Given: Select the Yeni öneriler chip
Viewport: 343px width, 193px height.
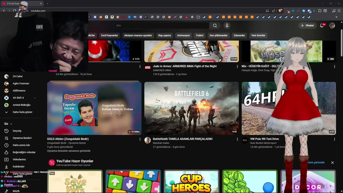Looking at the screenshot, I should point(258,35).
